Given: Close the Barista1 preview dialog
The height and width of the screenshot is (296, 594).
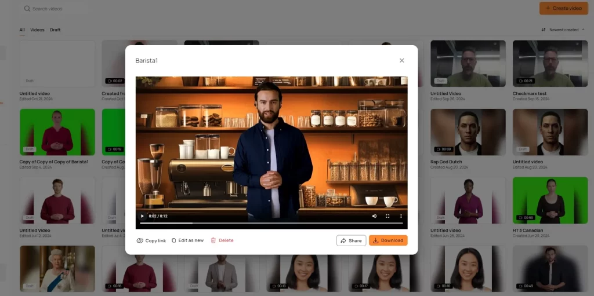Looking at the screenshot, I should (x=401, y=60).
